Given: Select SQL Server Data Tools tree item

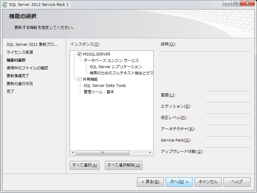Looking at the screenshot, I should [105, 85].
